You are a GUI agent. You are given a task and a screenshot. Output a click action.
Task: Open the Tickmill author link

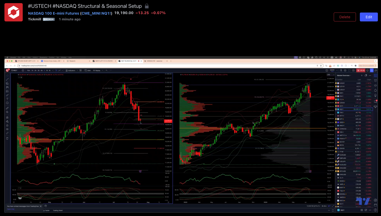(x=34, y=19)
